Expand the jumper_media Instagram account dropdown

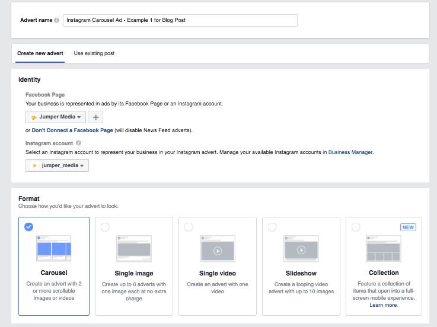pyautogui.click(x=57, y=166)
